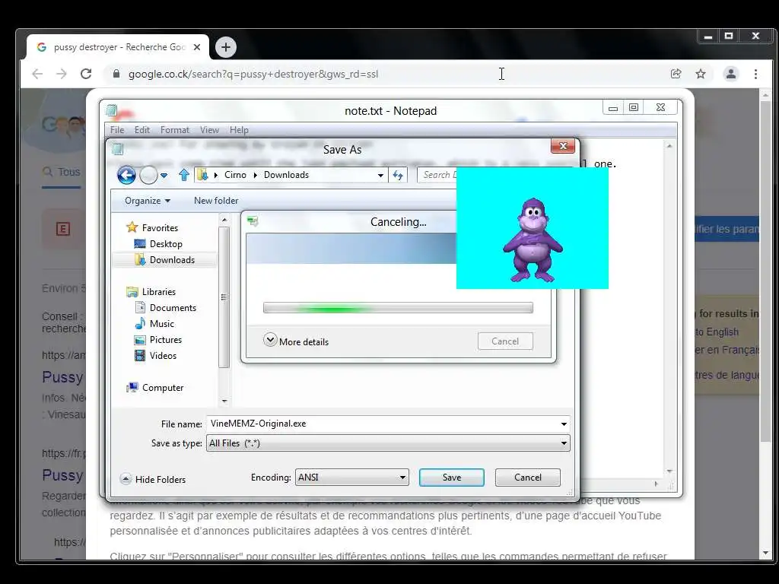Click the Chrome address bar URL
Image resolution: width=779 pixels, height=584 pixels.
coord(253,74)
